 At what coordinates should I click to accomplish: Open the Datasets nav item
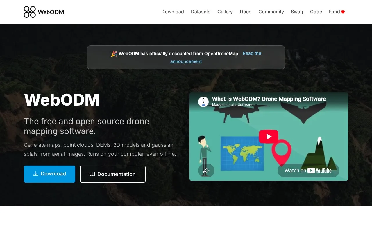tap(201, 12)
